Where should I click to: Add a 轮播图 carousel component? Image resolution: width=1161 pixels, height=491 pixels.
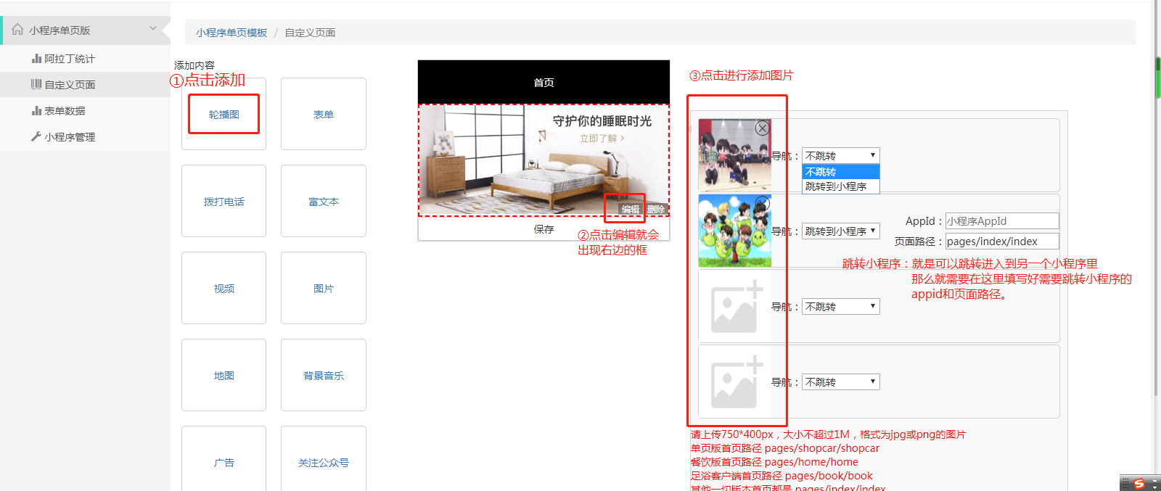tap(223, 115)
